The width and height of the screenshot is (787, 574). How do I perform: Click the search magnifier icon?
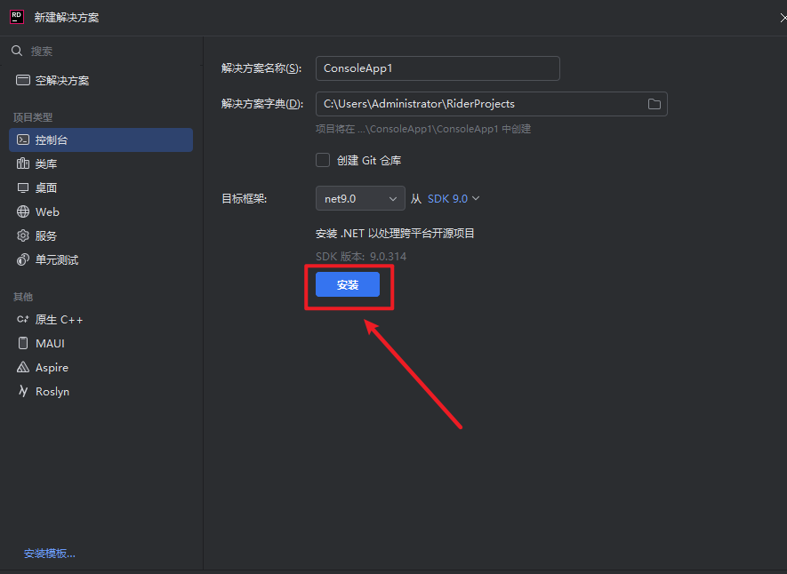[17, 51]
